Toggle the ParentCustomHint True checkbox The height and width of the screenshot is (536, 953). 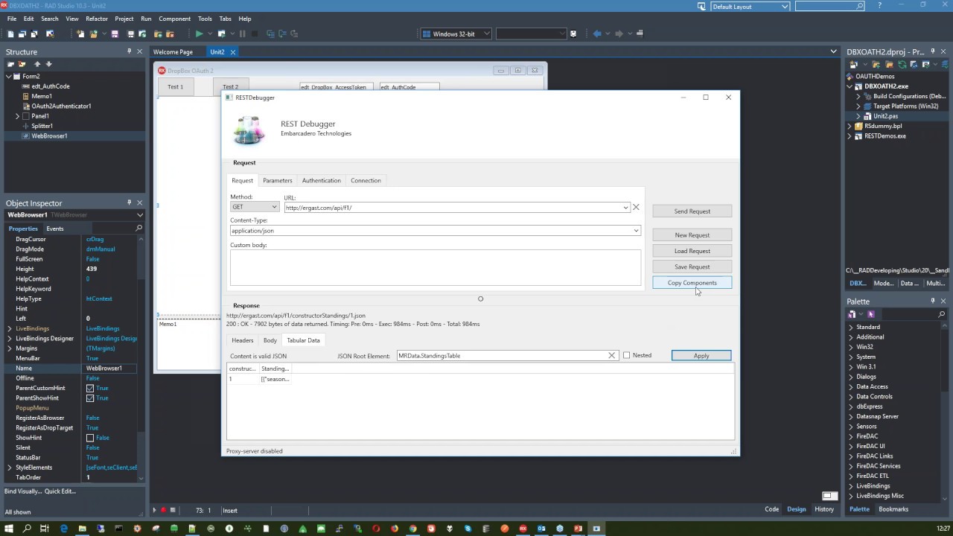click(90, 388)
